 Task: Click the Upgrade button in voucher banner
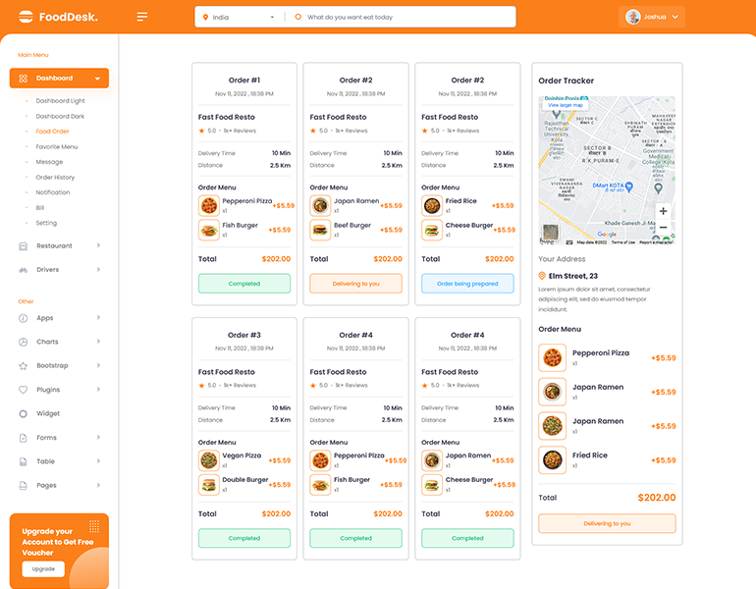[x=43, y=569]
